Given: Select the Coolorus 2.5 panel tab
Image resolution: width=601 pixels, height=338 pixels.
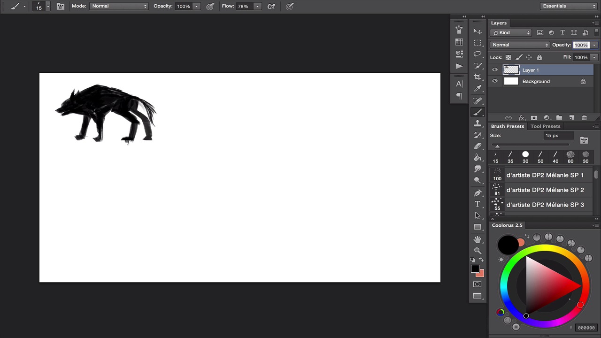Looking at the screenshot, I should (x=507, y=225).
